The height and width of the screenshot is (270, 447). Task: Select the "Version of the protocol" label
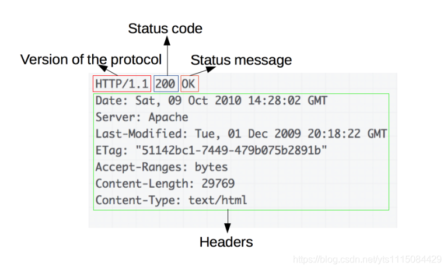point(91,59)
